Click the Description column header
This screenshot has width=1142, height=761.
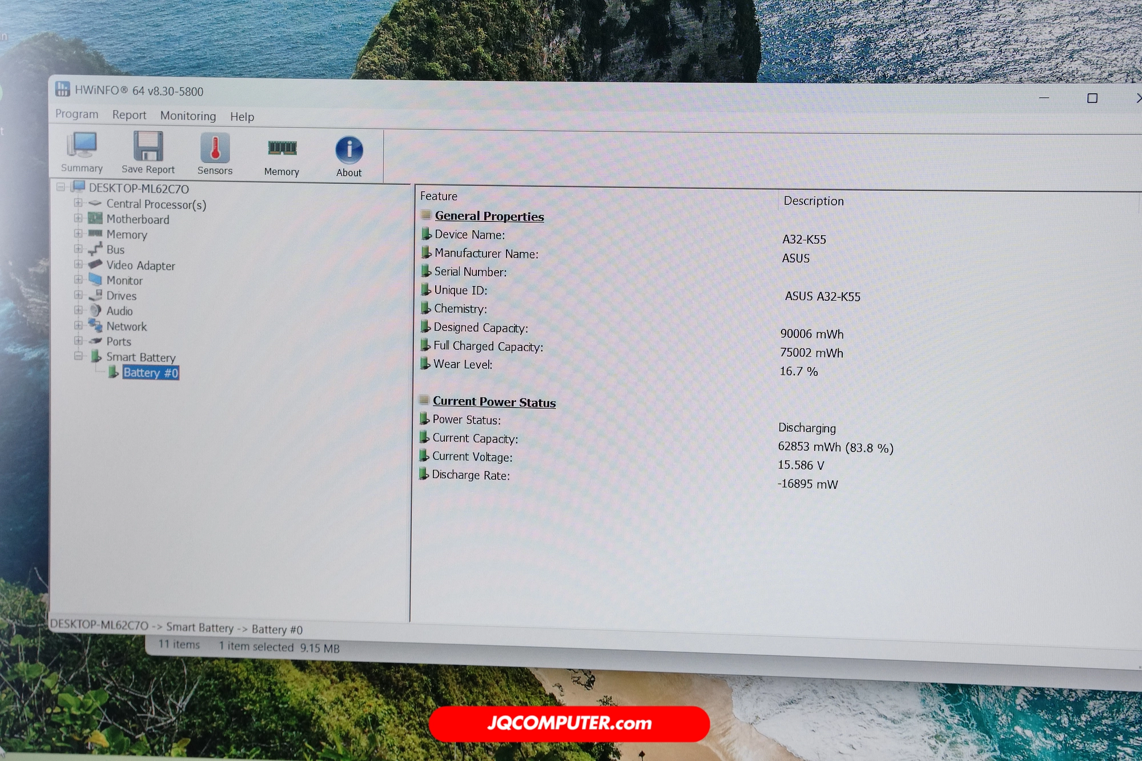pyautogui.click(x=813, y=201)
